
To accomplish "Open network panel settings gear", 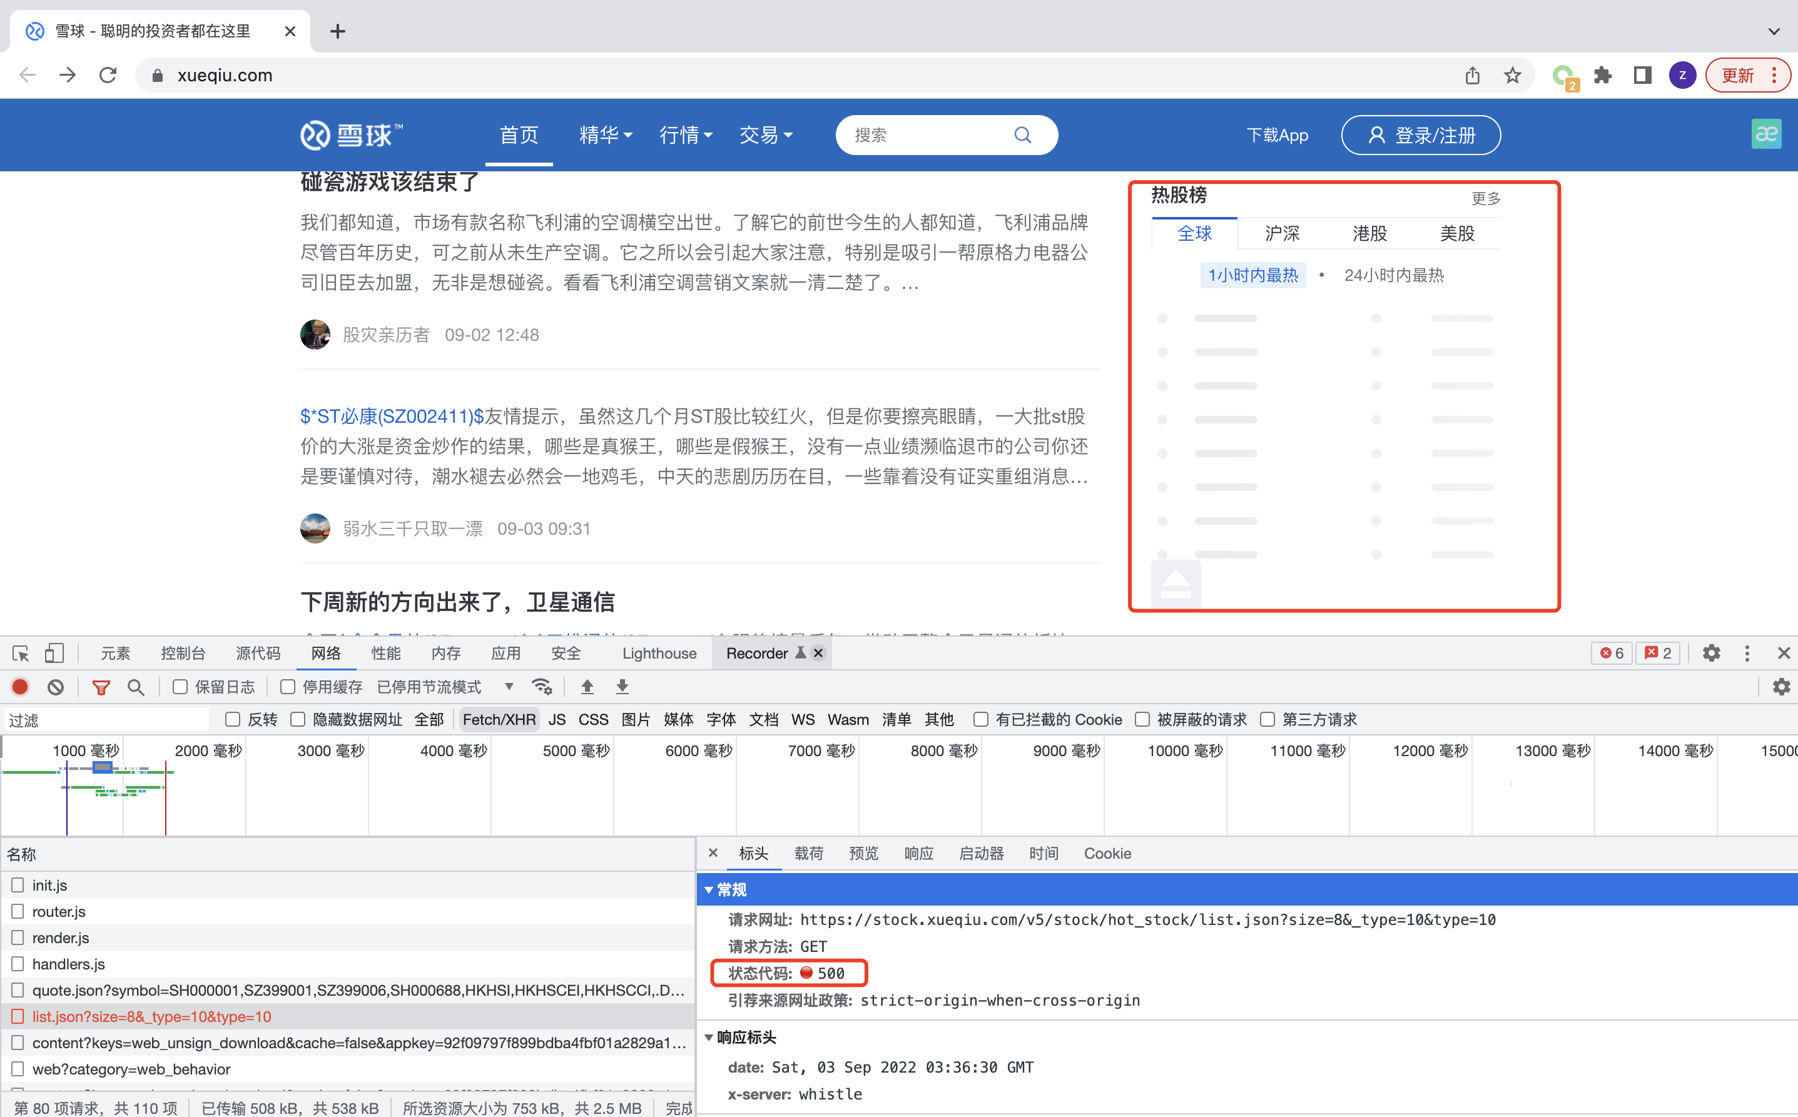I will tap(1781, 687).
